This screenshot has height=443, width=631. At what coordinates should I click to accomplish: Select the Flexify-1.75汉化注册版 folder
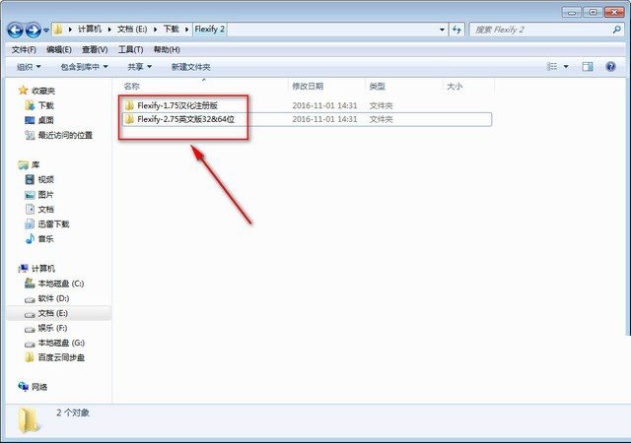177,105
